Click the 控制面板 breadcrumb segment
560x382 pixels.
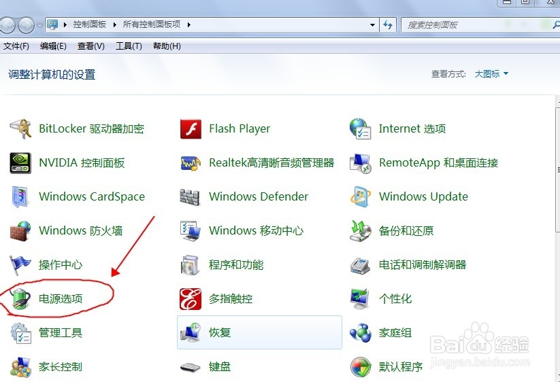[x=90, y=24]
